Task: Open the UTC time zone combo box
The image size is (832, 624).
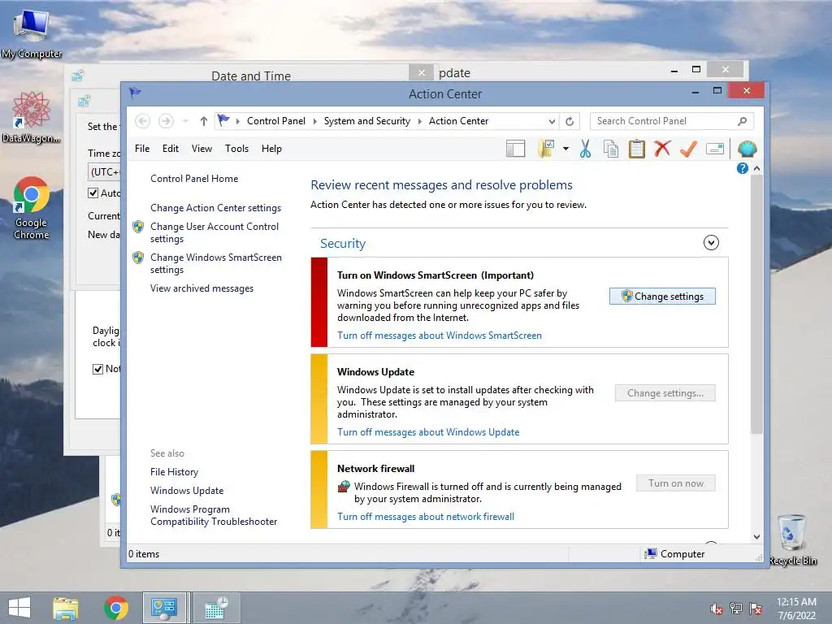Action: [x=105, y=172]
